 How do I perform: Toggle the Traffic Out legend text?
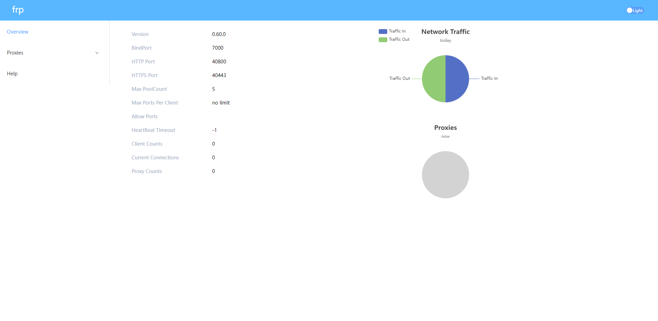(x=399, y=39)
